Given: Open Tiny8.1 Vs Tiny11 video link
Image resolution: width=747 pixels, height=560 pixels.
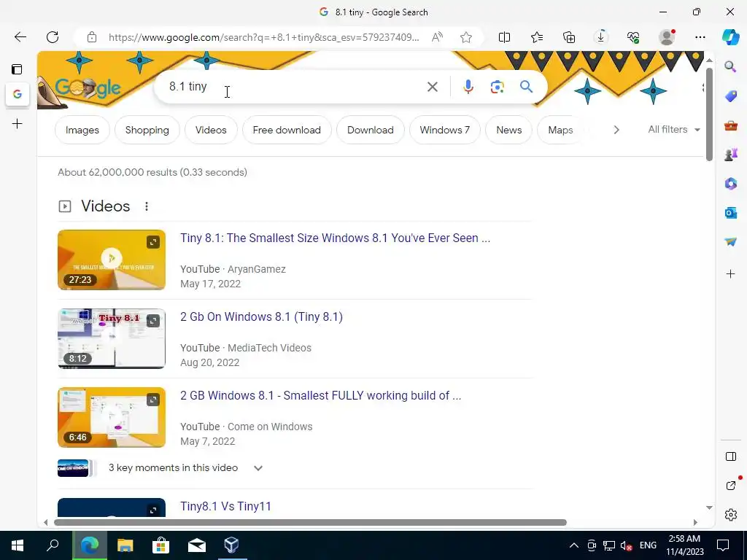Looking at the screenshot, I should (x=225, y=506).
